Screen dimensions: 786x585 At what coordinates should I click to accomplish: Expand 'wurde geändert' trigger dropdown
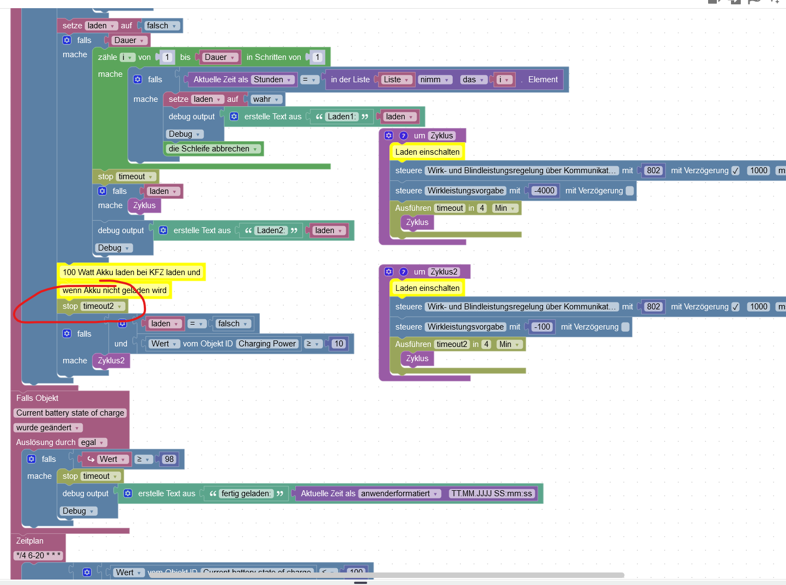click(x=48, y=428)
